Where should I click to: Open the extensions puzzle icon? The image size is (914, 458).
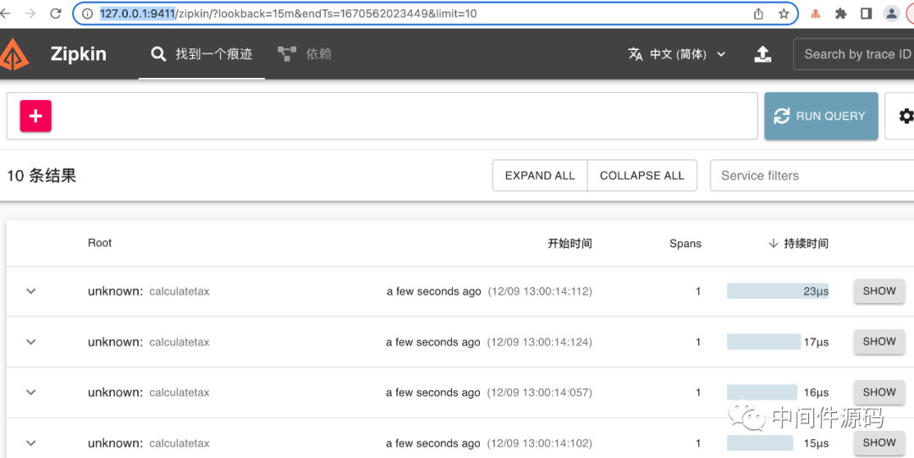tap(840, 14)
